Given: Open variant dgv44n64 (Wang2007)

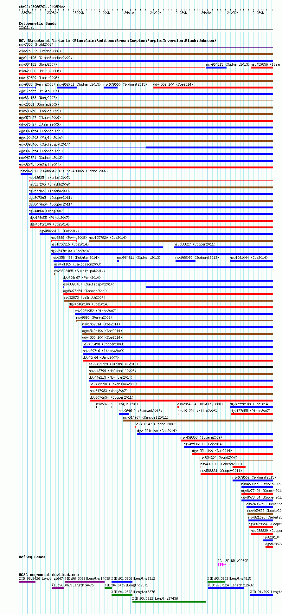Looking at the screenshot, I should click(151, 214).
